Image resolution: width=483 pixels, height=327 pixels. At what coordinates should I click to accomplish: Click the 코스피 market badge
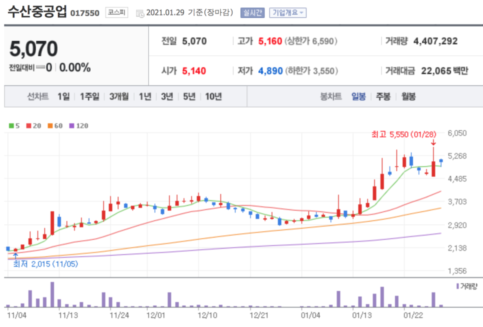tap(116, 12)
